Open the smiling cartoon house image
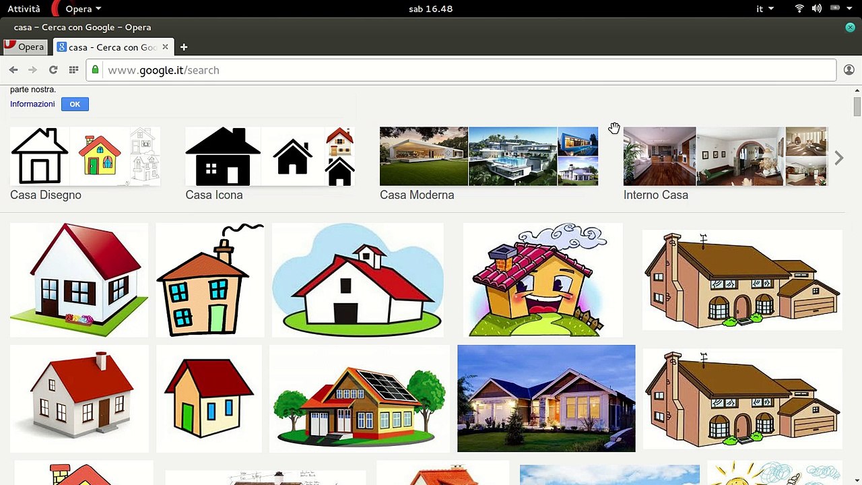The image size is (862, 485). (543, 280)
